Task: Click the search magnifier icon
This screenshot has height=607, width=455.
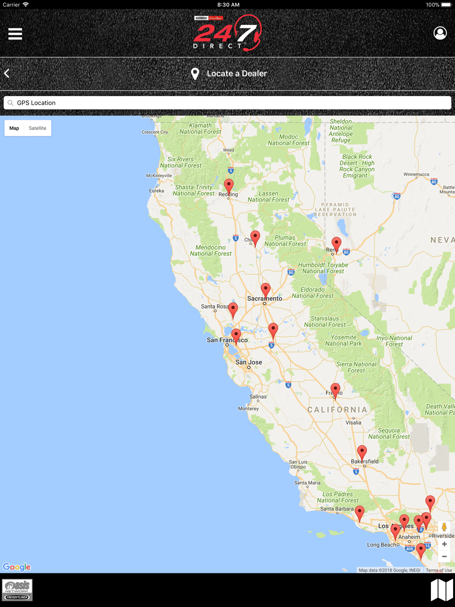Action: coord(10,103)
